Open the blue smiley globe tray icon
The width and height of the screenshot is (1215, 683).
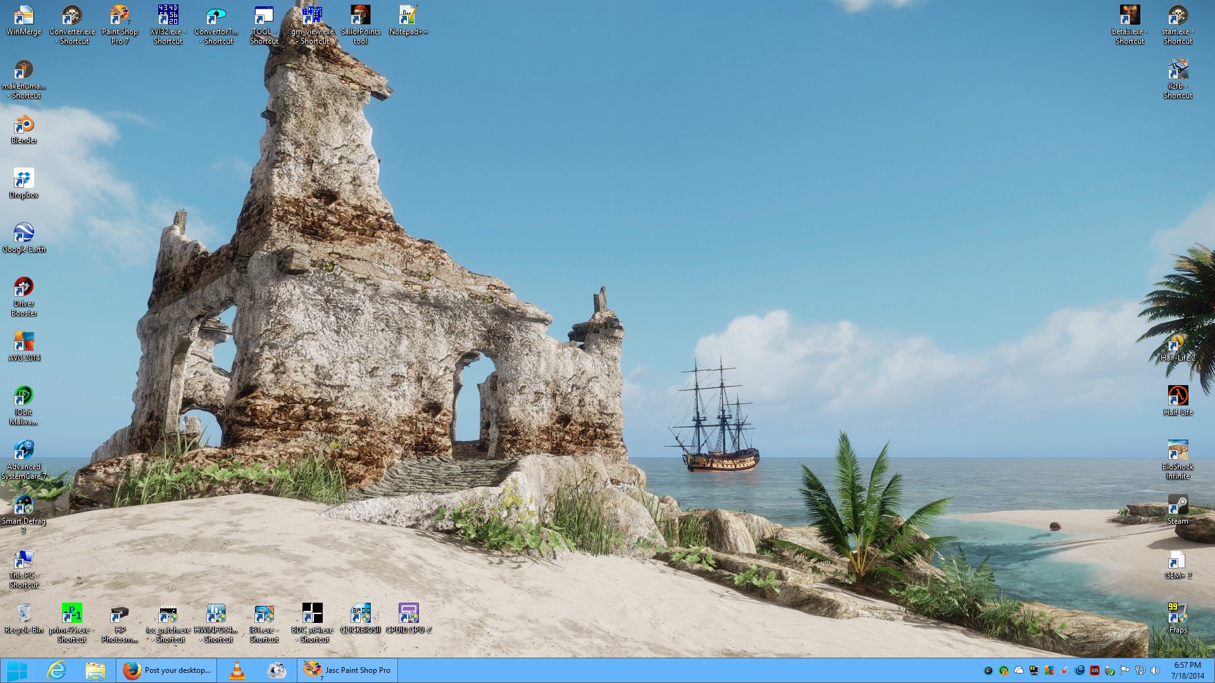tap(1080, 670)
